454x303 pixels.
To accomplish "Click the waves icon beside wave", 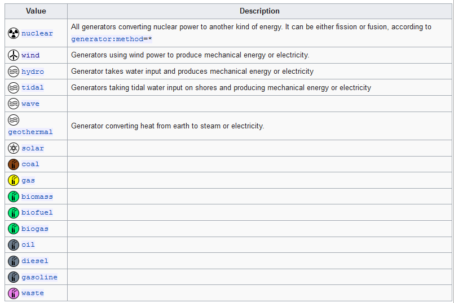I will click(x=14, y=104).
